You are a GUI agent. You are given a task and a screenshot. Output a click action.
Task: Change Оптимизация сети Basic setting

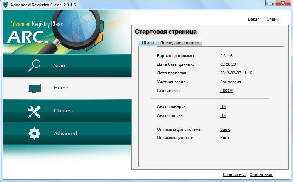(225, 138)
